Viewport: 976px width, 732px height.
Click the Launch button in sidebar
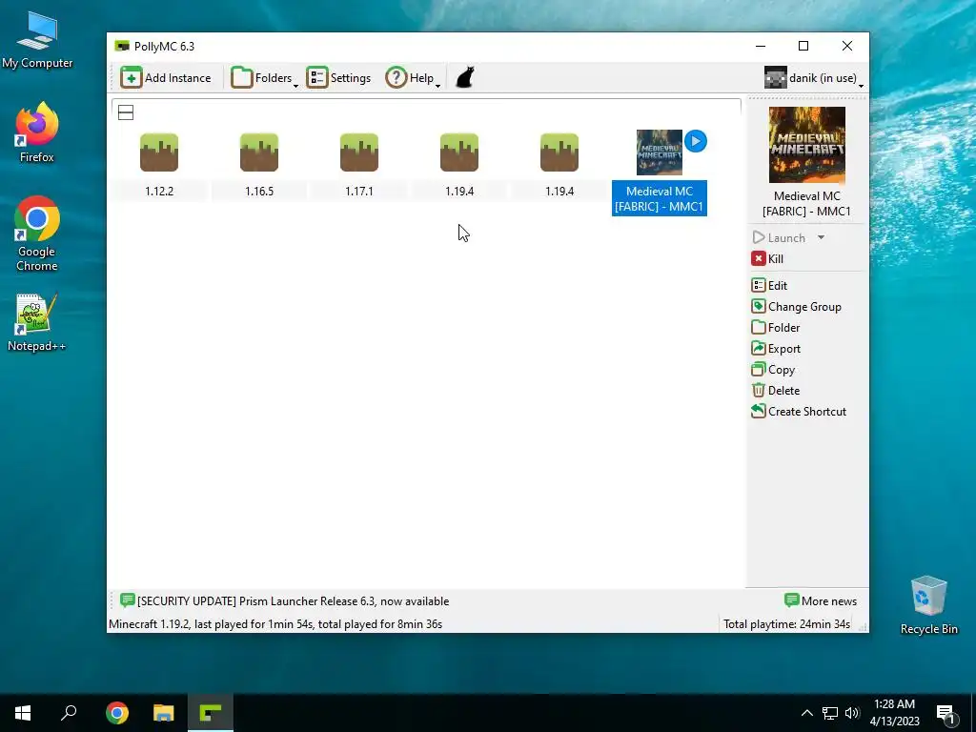tap(779, 237)
